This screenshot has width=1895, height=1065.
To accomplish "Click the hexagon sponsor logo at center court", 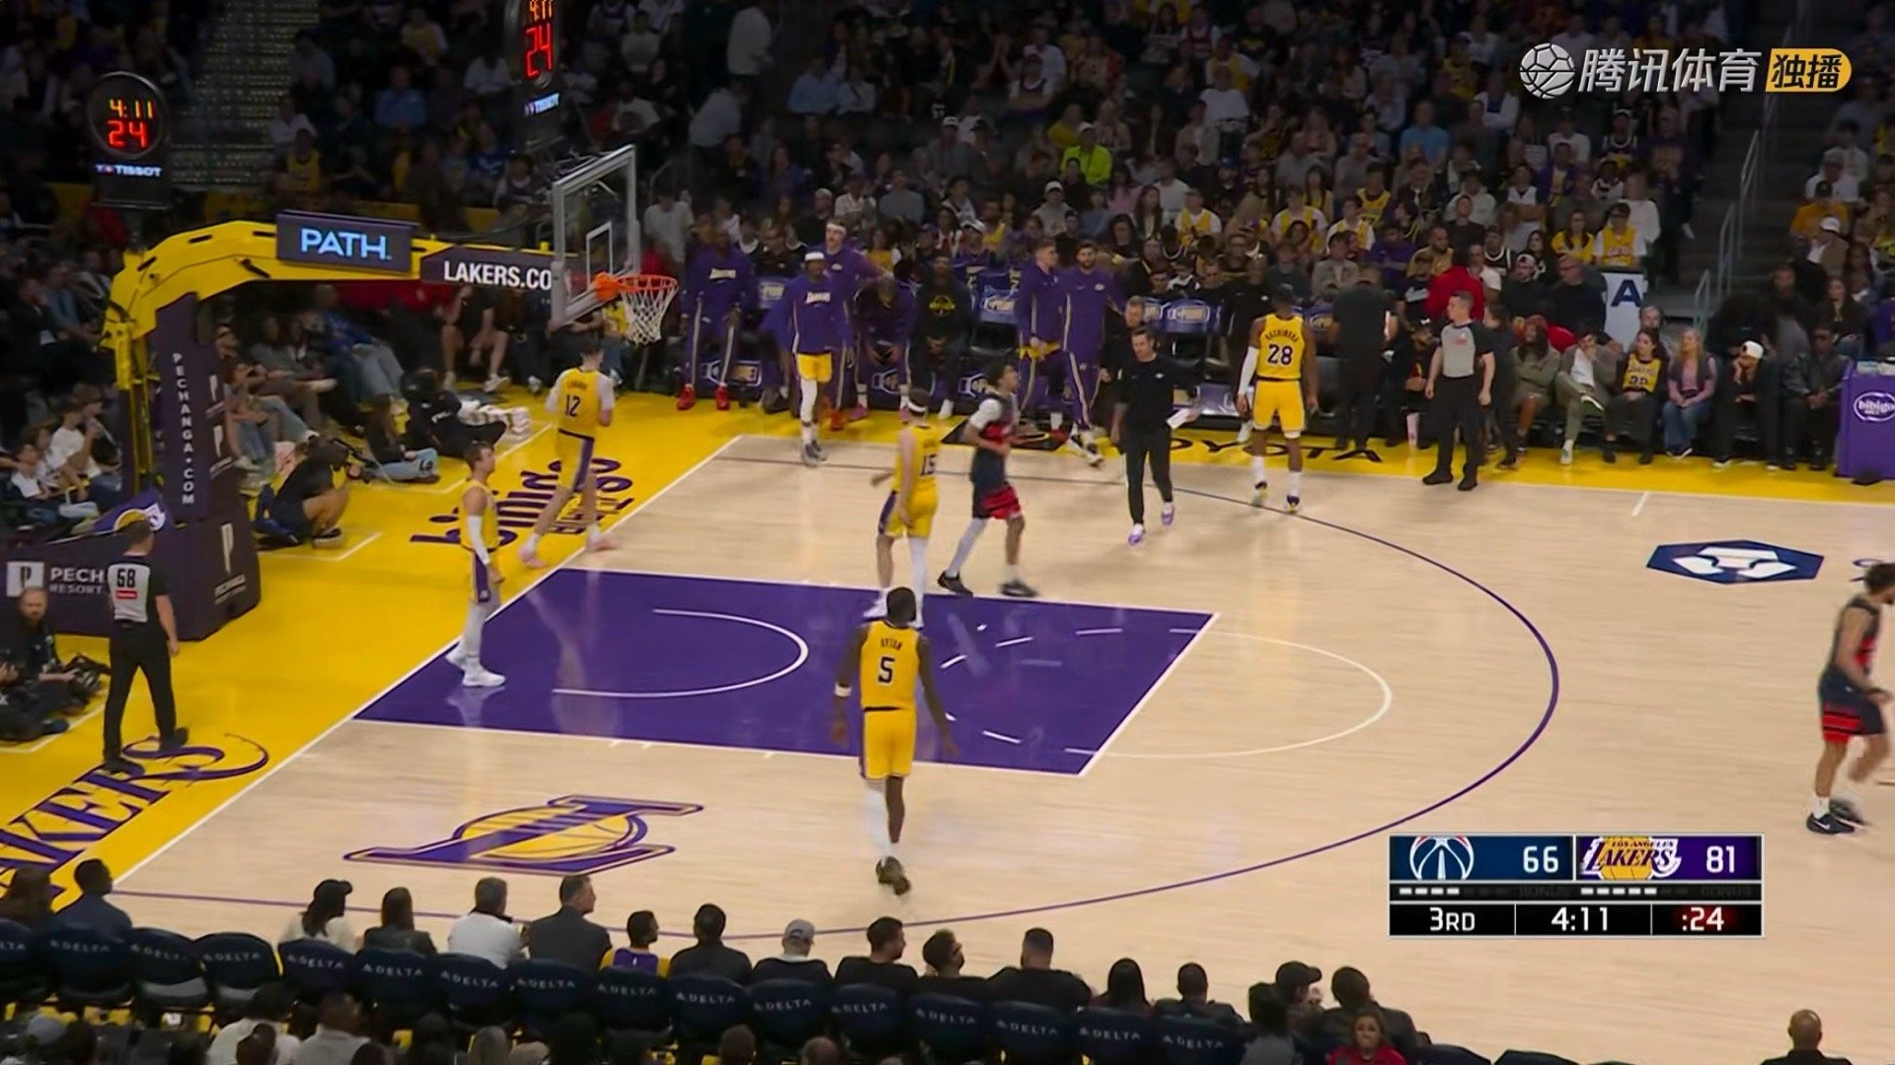I will pos(1734,561).
